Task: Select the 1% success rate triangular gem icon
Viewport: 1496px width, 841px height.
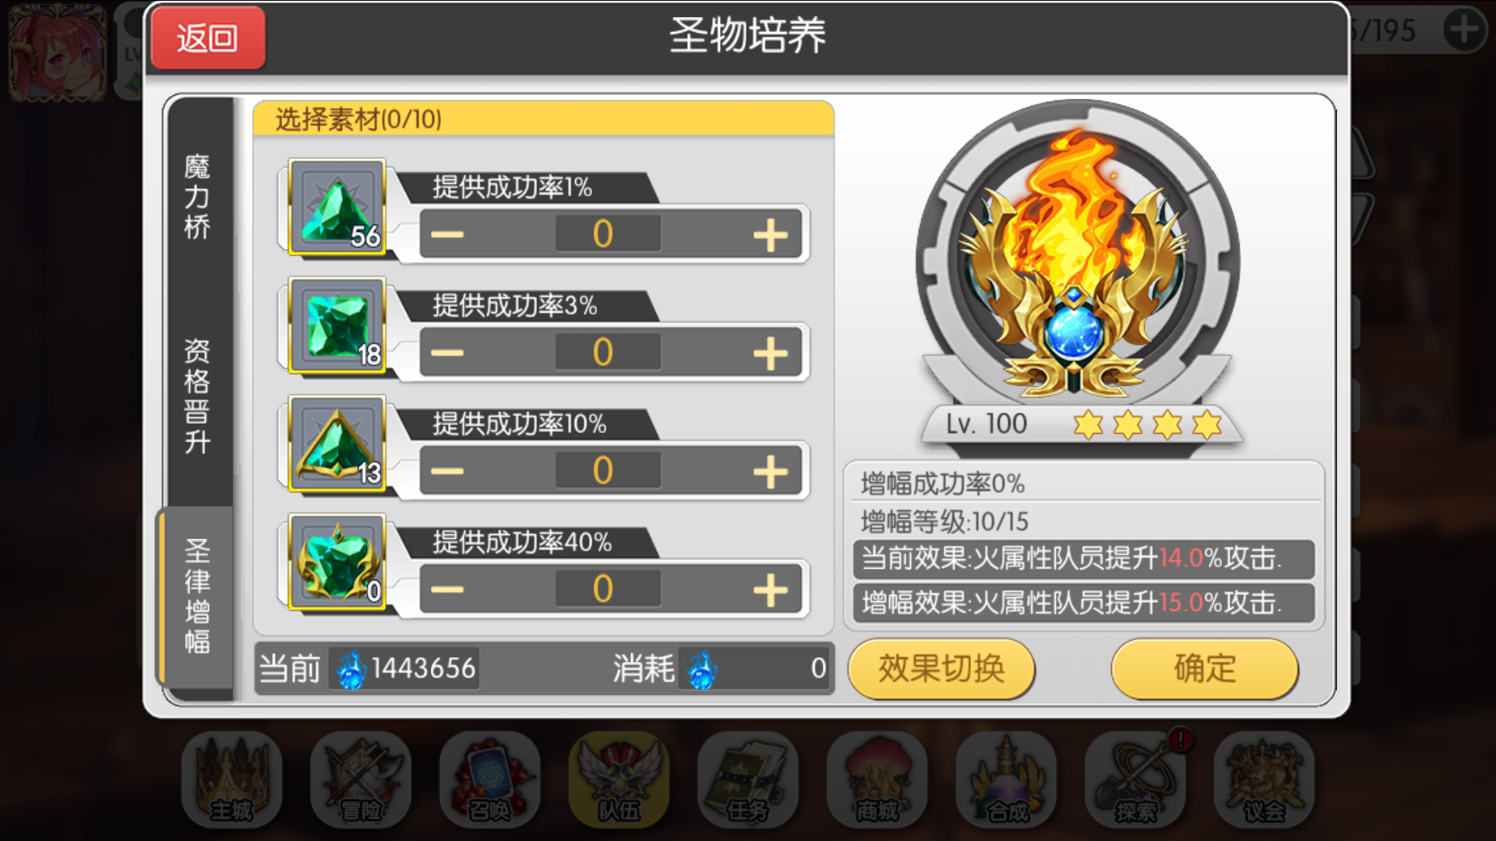Action: click(337, 207)
